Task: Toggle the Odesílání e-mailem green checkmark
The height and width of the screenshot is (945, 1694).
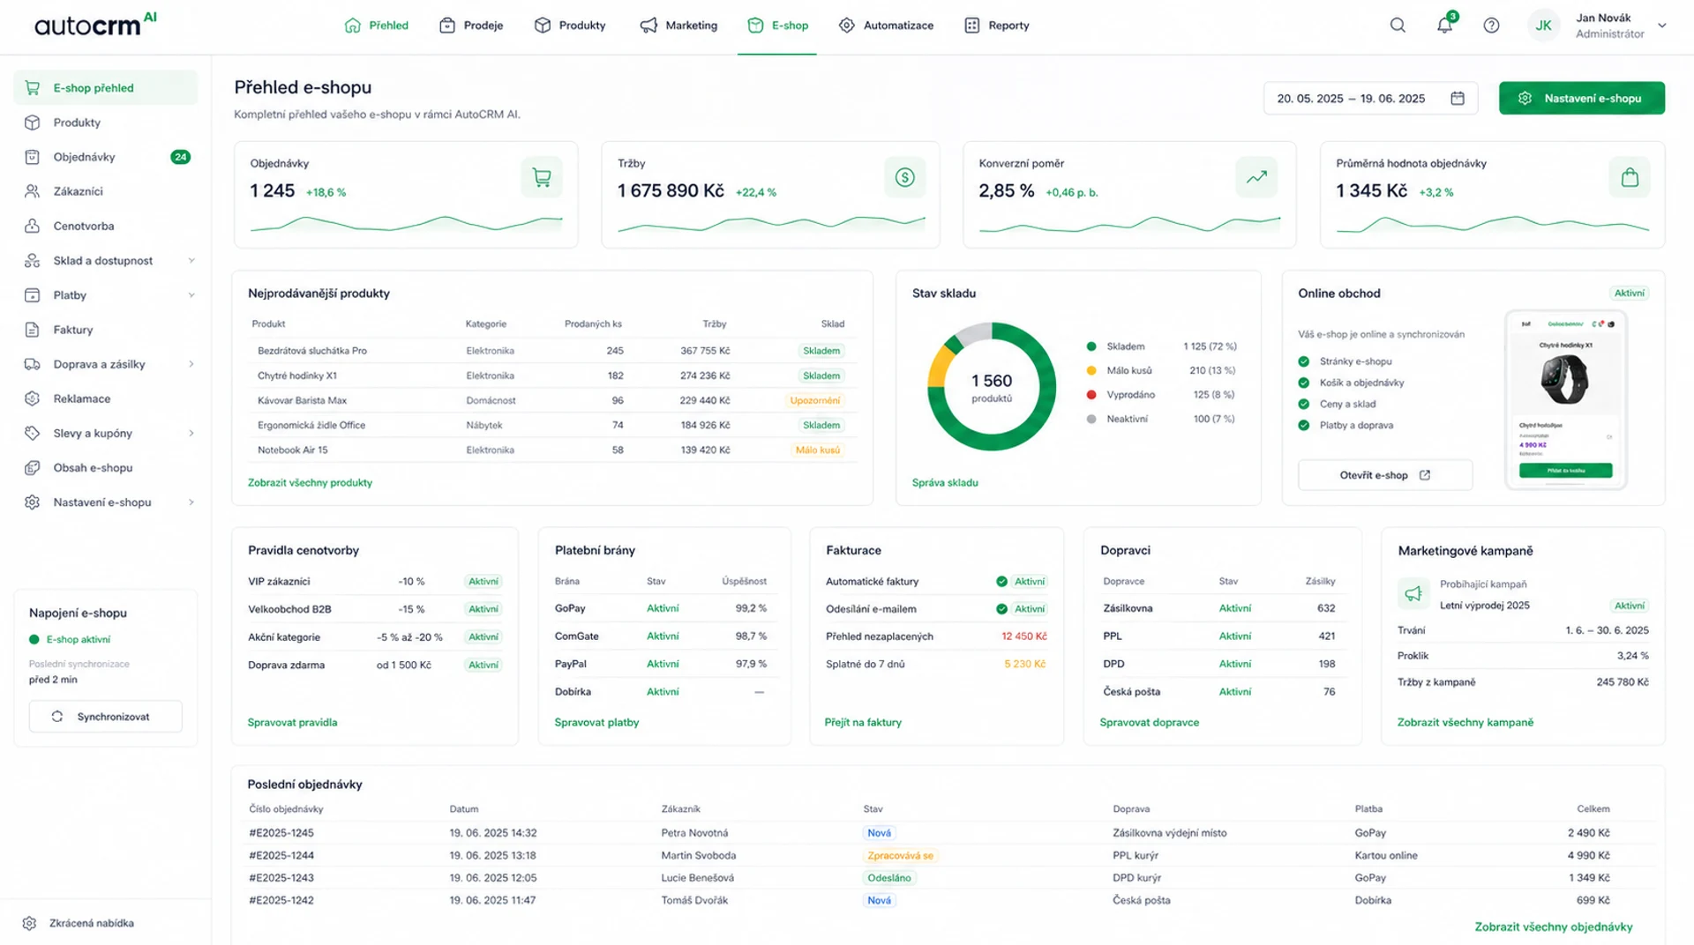Action: 1001,609
